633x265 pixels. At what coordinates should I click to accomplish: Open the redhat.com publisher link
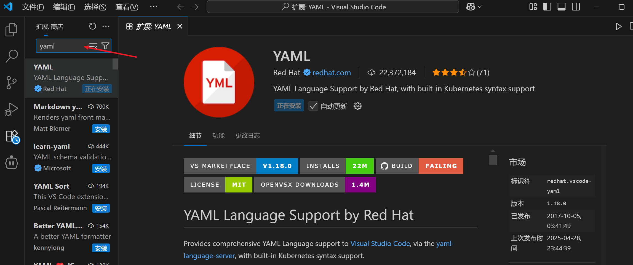tap(332, 73)
